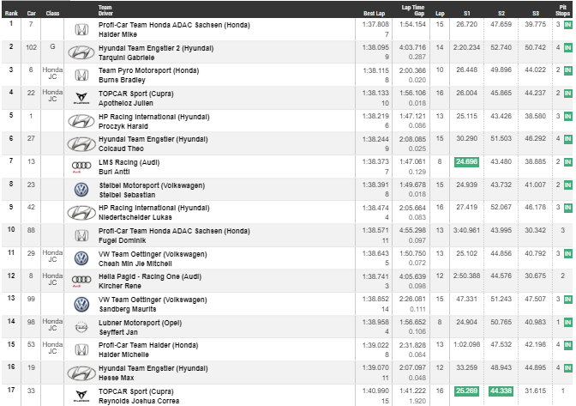Viewport: 576px width, 406px height.
Task: Click green highlighted S1 time 25.269
Action: (x=466, y=391)
